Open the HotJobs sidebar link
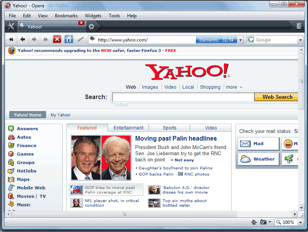Viewport: 308px width, 232px height. click(x=26, y=171)
